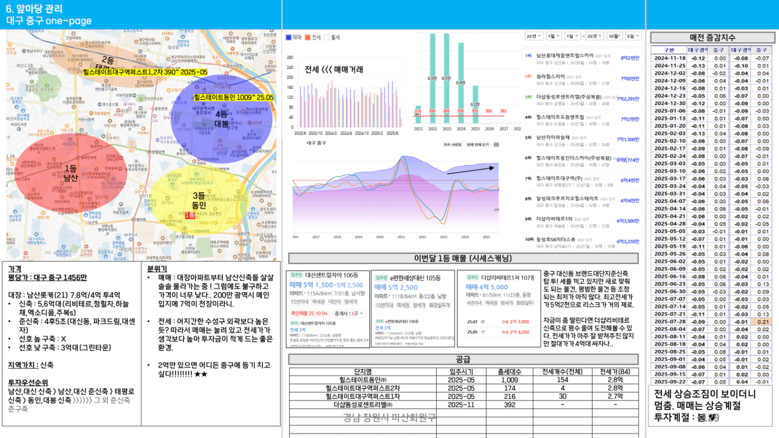779x438 pixels.
Task: Click the 범례 전체 닫기 button
Action: [x=478, y=145]
